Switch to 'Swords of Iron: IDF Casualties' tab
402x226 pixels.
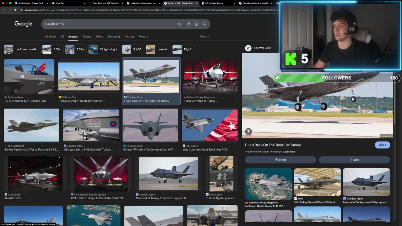pyautogui.click(x=106, y=3)
